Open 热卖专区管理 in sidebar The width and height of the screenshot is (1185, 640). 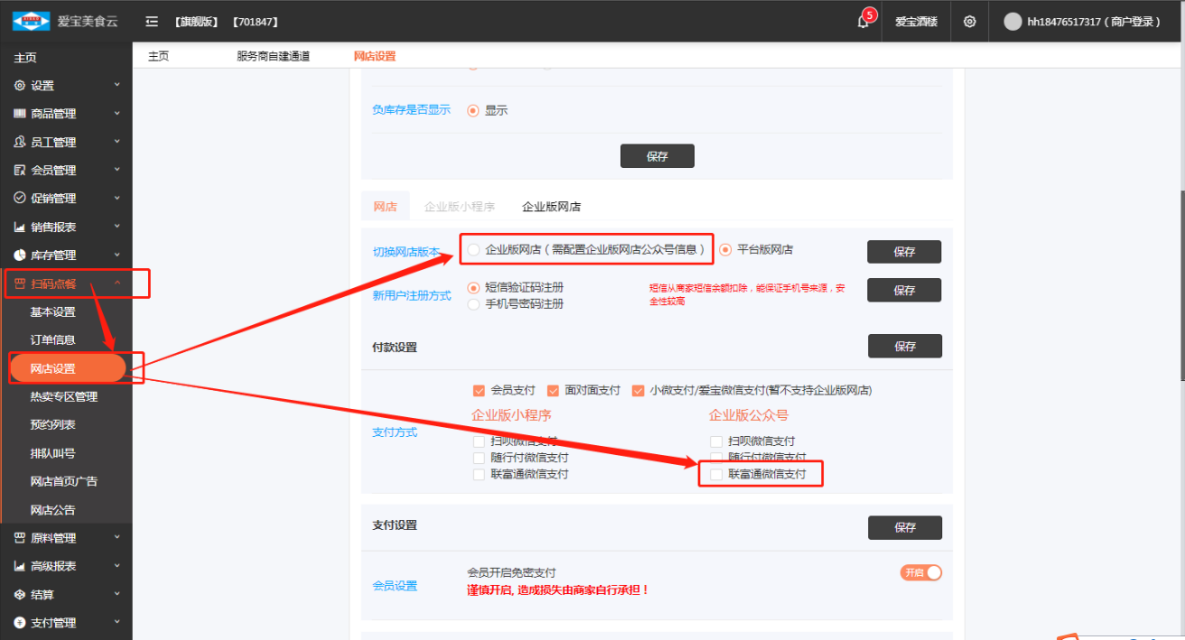point(63,396)
